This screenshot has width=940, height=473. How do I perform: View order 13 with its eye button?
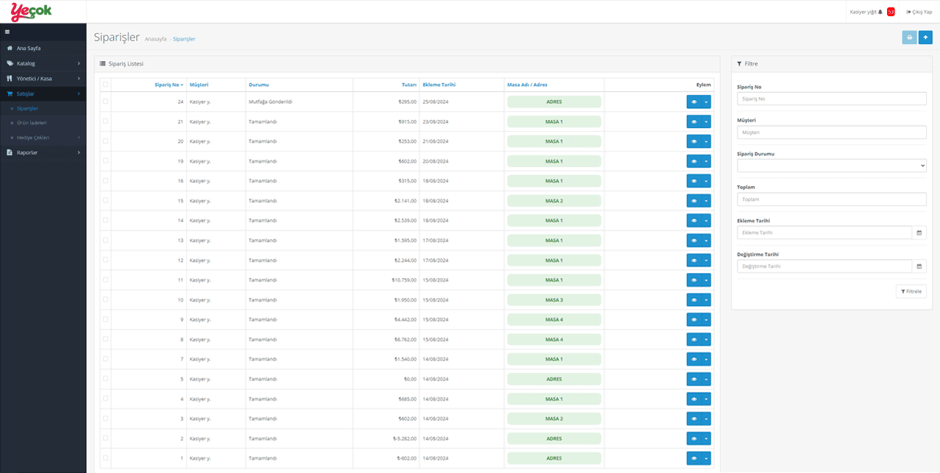[694, 241]
